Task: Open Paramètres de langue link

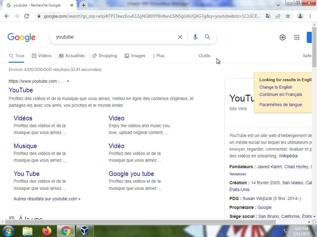Action: (x=280, y=105)
